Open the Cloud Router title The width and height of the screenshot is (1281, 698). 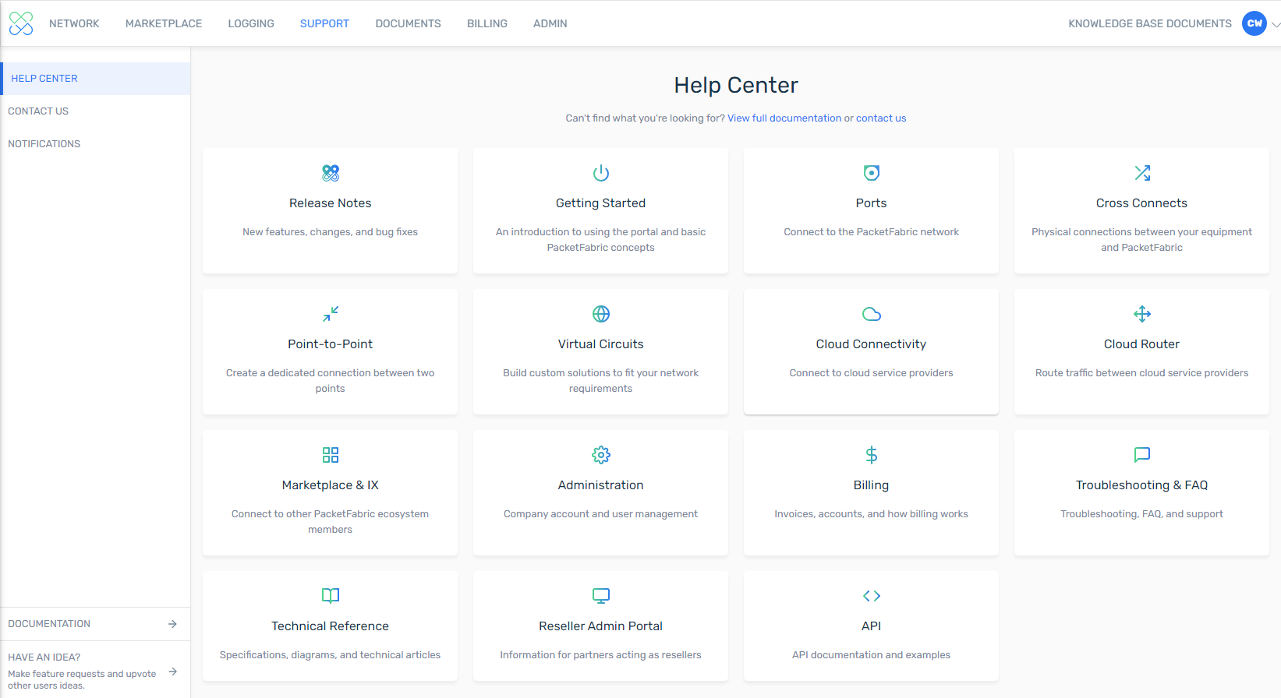click(1142, 344)
